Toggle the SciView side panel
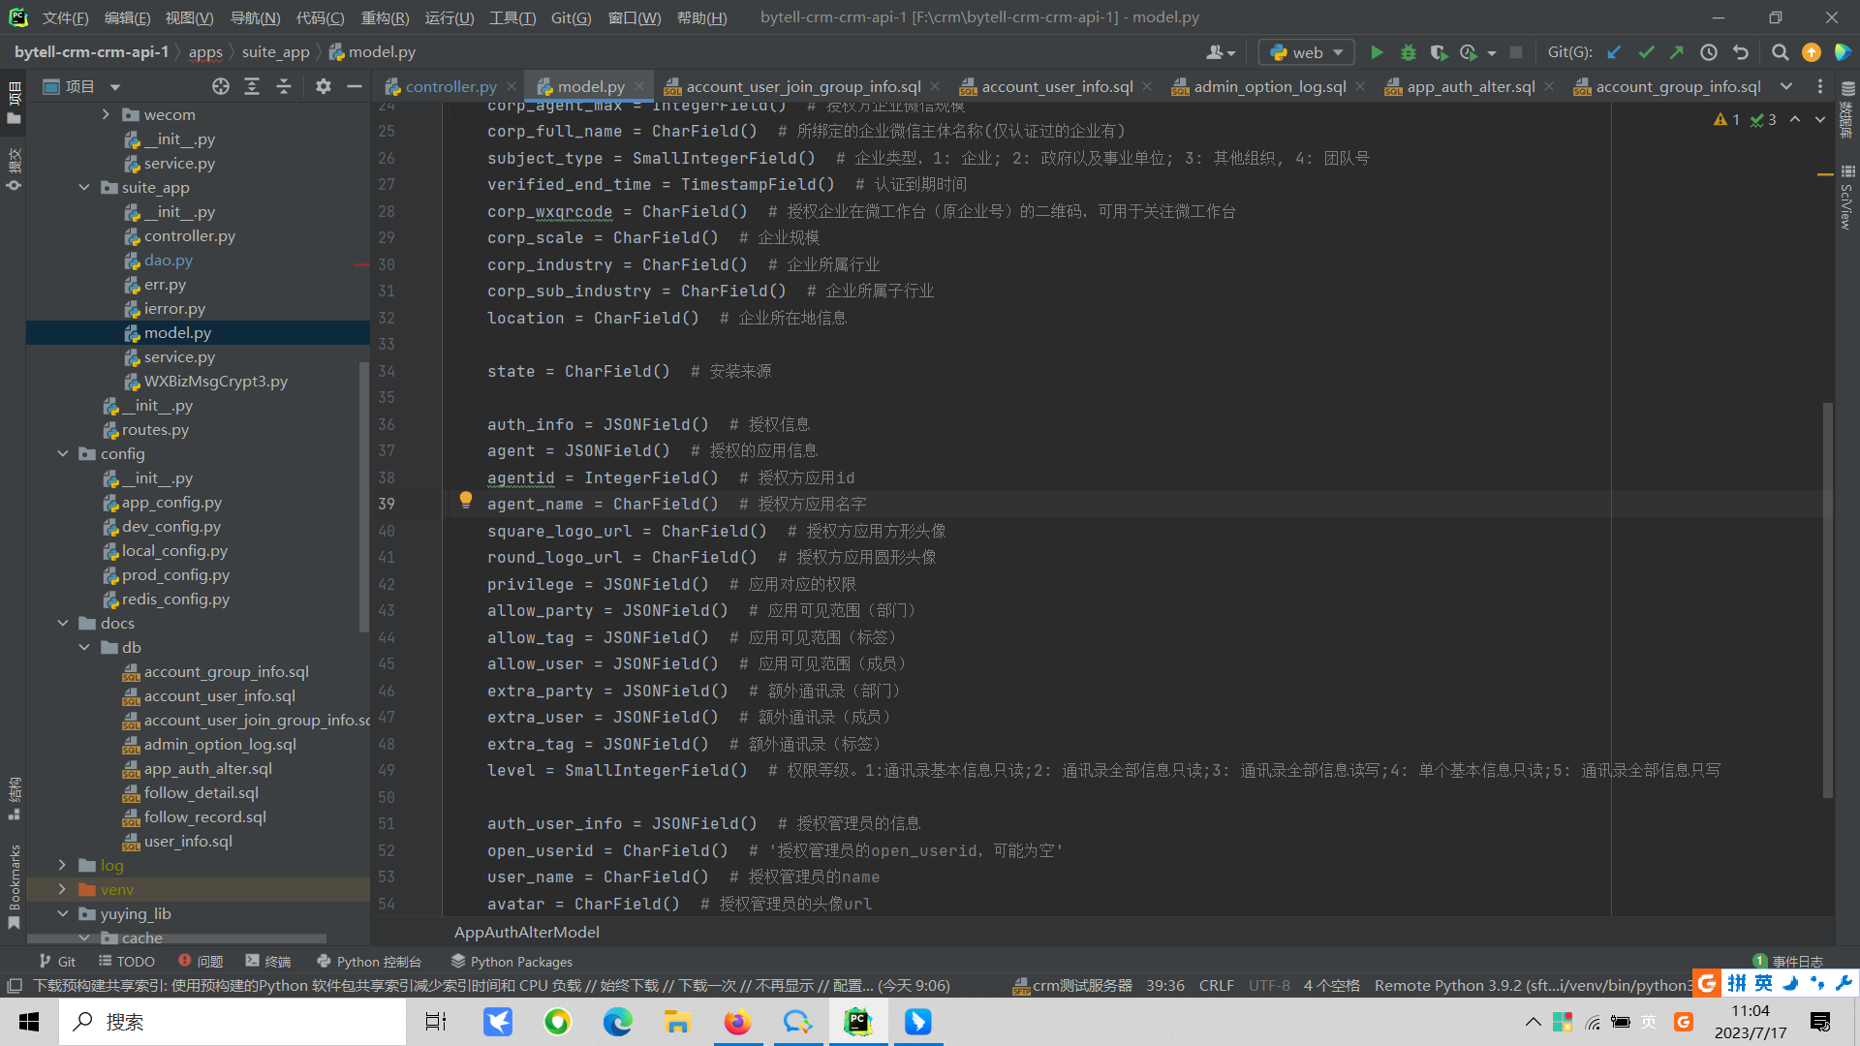The image size is (1860, 1046). click(1846, 199)
